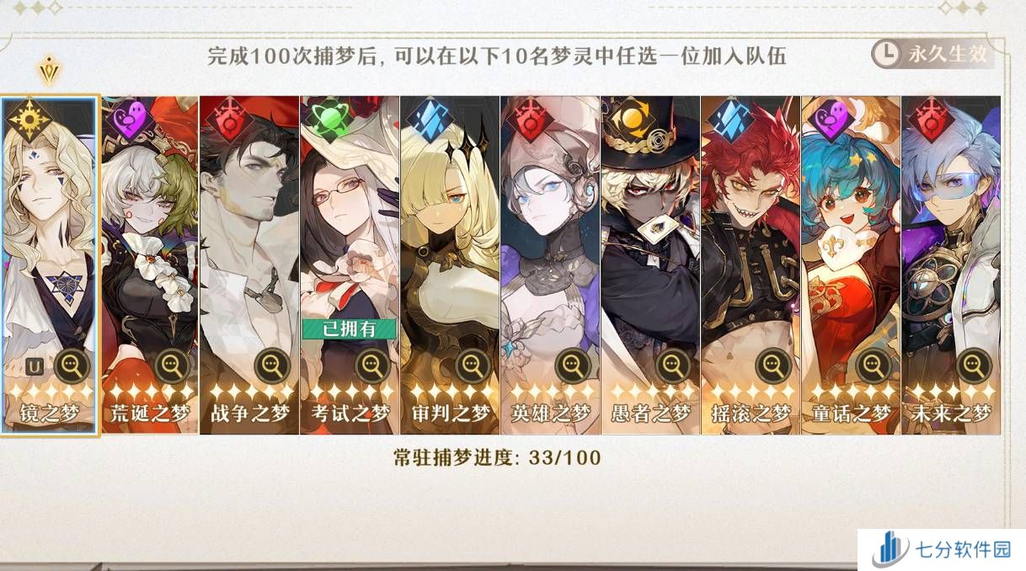This screenshot has height=571, width=1026.
Task: Inspect 英雄之梦 using magnifier icon
Action: 573,366
